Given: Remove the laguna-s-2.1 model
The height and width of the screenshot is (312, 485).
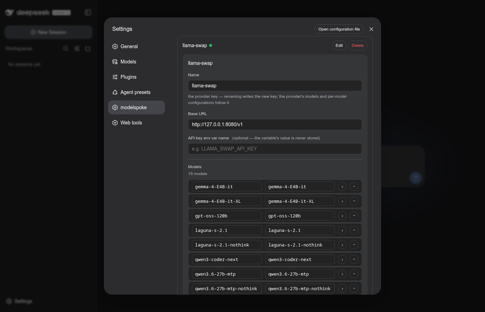Looking at the screenshot, I should 354,230.
